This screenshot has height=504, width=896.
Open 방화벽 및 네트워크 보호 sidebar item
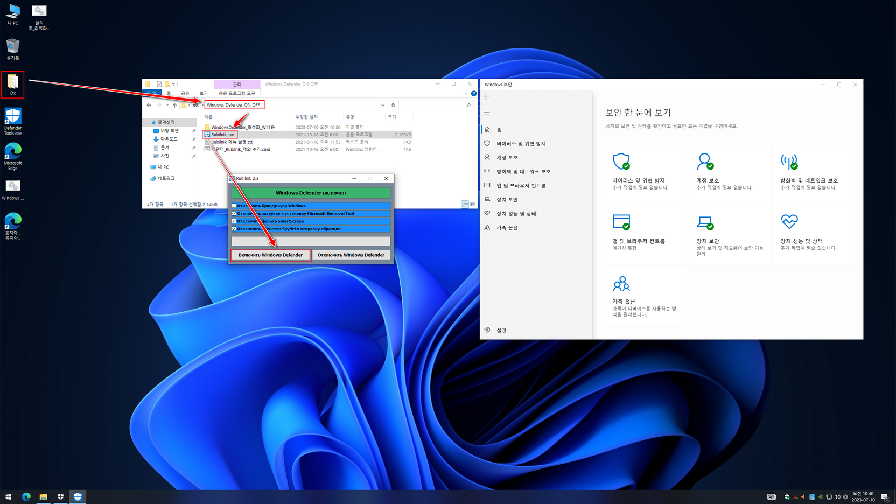pyautogui.click(x=536, y=172)
